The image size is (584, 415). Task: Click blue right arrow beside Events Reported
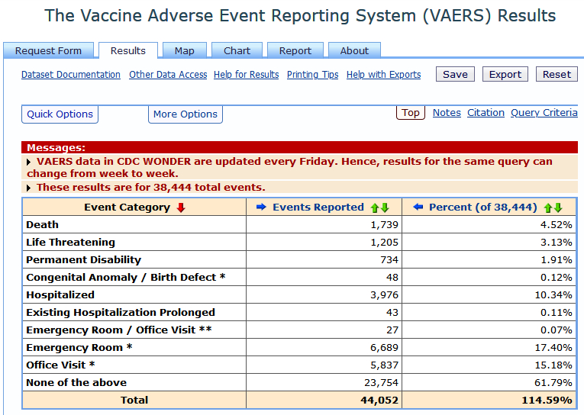pos(261,207)
